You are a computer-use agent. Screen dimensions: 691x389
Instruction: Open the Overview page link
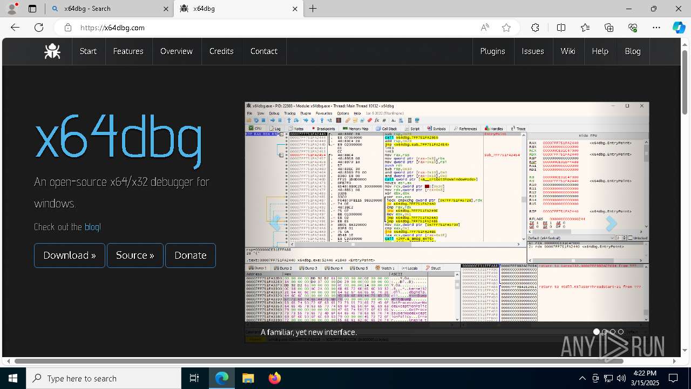pyautogui.click(x=177, y=51)
